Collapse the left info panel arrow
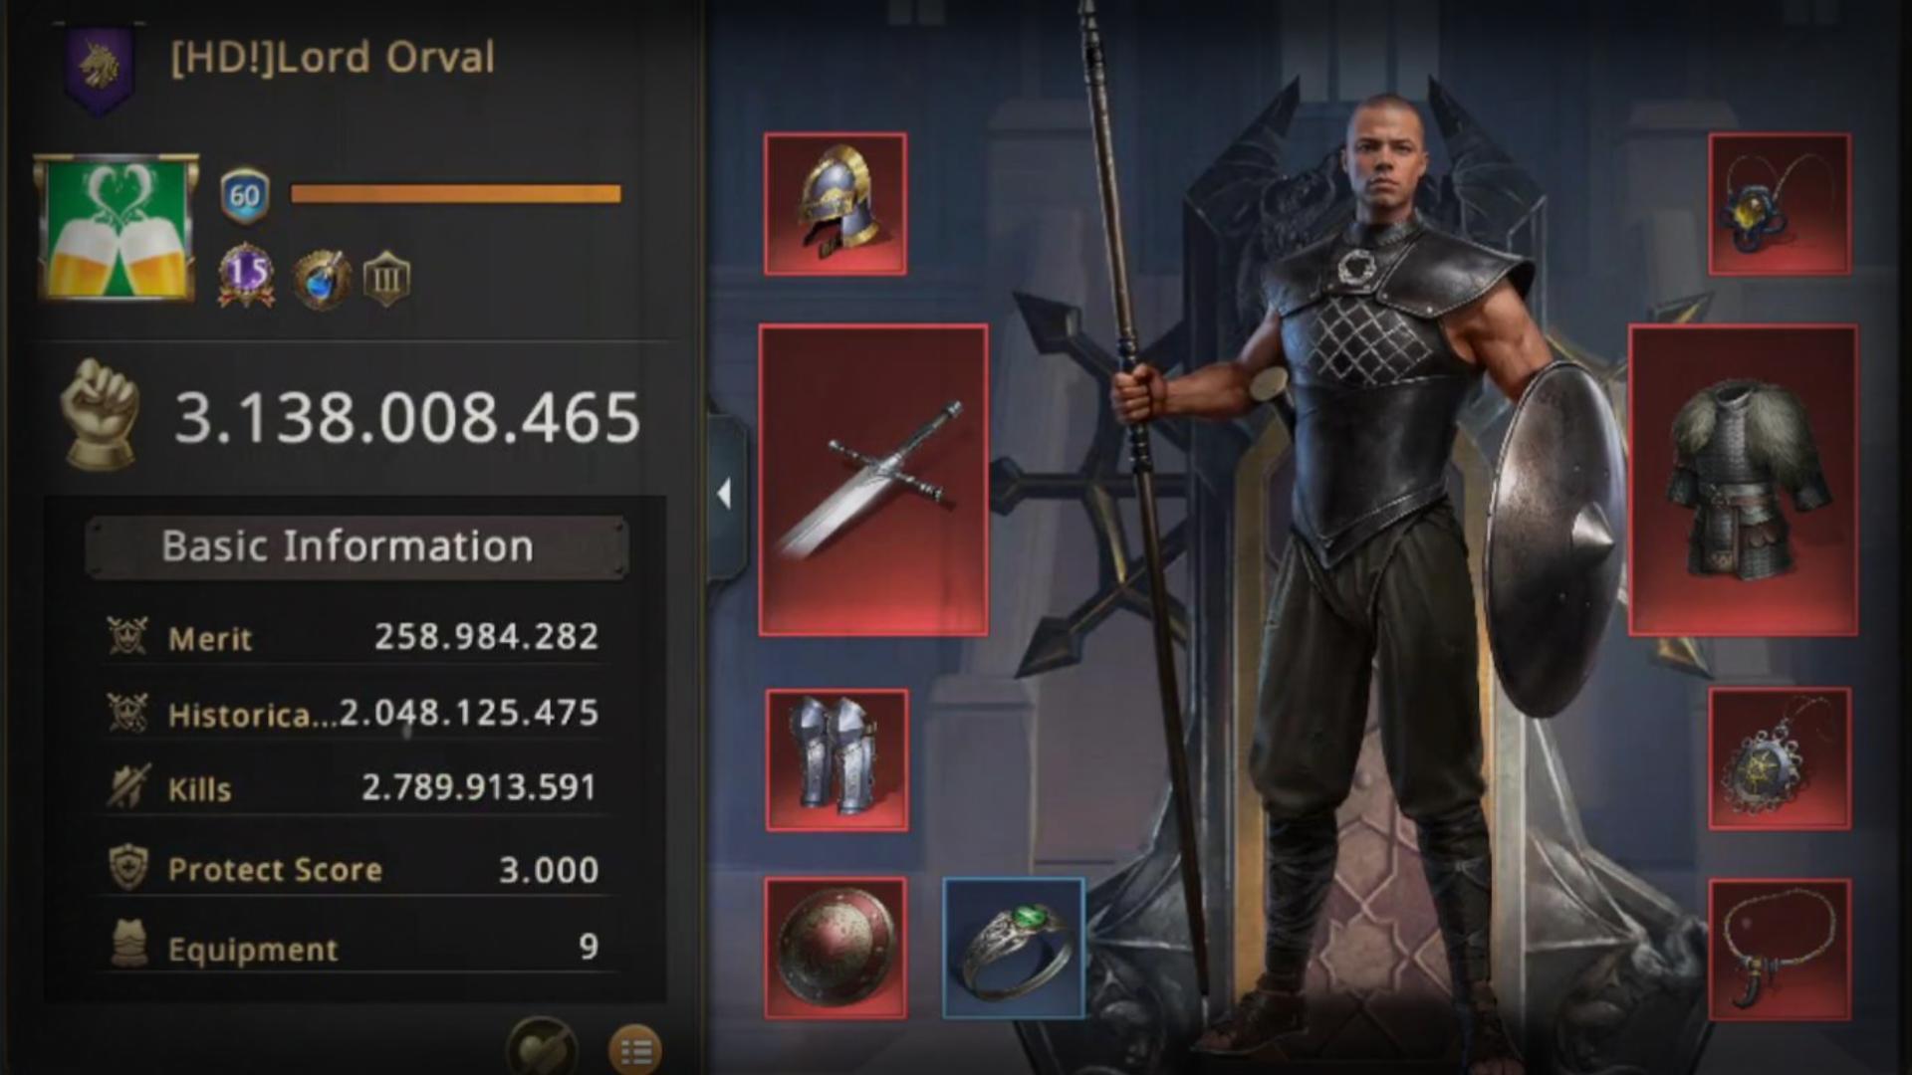1912x1075 pixels. [725, 494]
